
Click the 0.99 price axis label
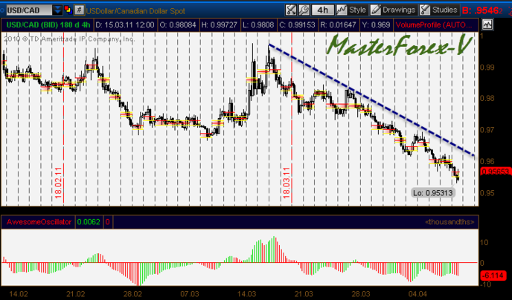487,68
